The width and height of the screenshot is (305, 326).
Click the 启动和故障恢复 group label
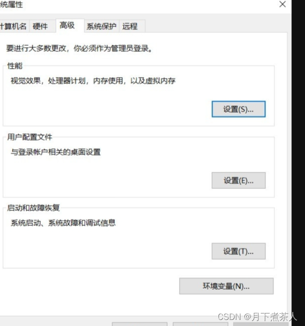coord(33,208)
